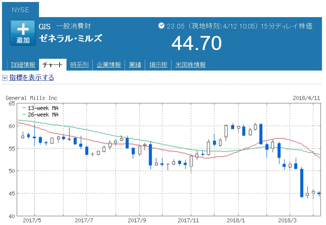Click the 2018/1 axis label
Screen dimensions: 326x225
[236, 220]
